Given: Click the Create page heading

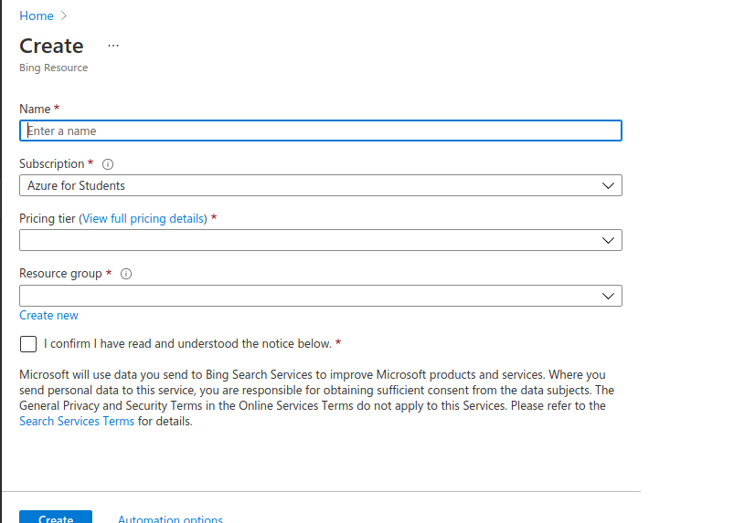Looking at the screenshot, I should pos(51,47).
